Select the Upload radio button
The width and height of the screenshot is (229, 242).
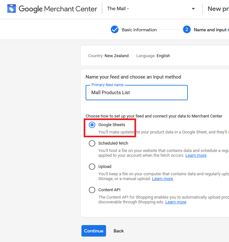point(92,167)
